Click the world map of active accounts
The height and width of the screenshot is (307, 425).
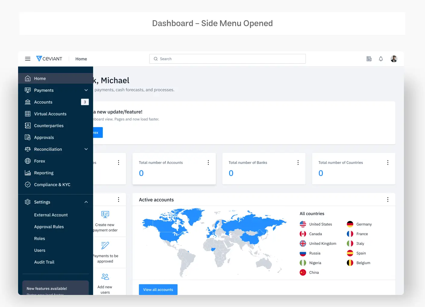pyautogui.click(x=214, y=242)
